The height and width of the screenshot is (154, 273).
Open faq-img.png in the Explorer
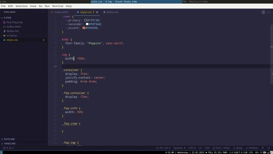(15, 22)
